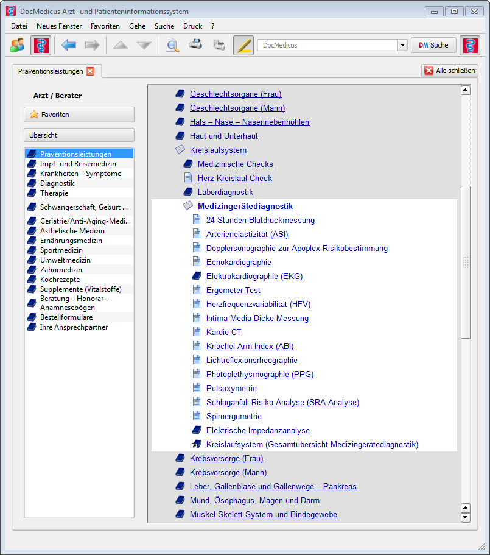
Task: Click the grey up triangle icon
Action: (121, 45)
